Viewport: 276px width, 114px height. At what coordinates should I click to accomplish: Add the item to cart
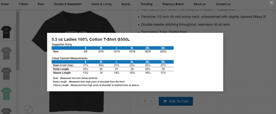point(176,101)
